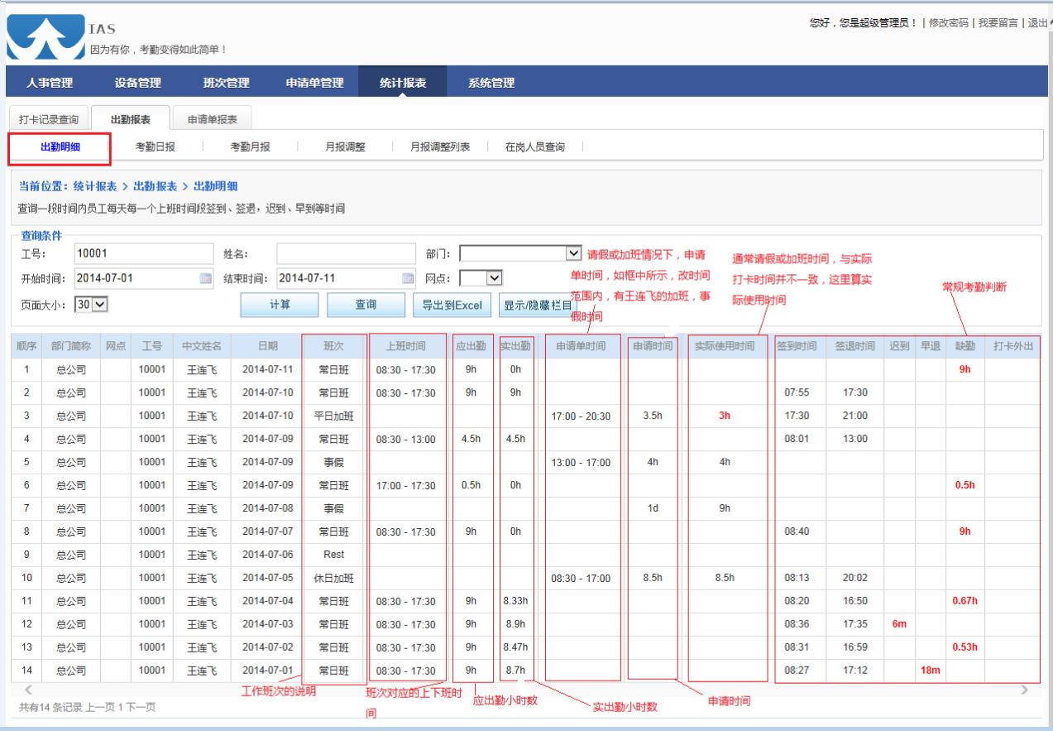Open the 设备管理 menu
1053x731 pixels.
coord(137,83)
